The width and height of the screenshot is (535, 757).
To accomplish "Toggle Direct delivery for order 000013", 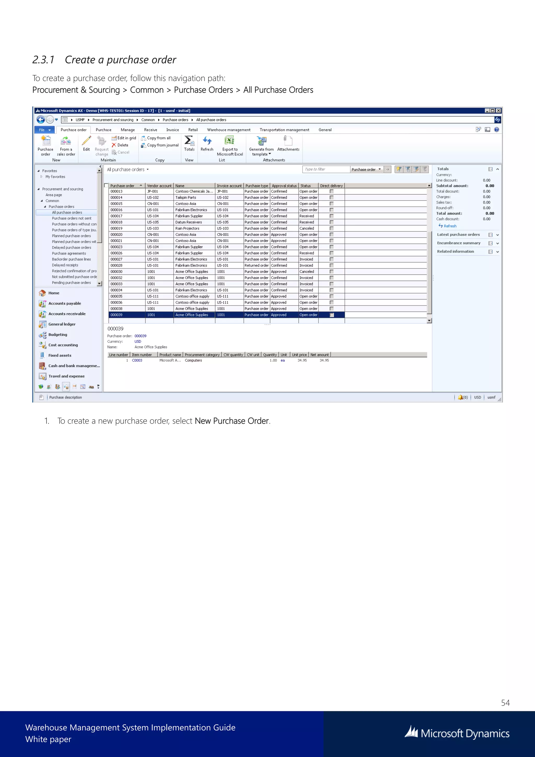I will click(332, 191).
